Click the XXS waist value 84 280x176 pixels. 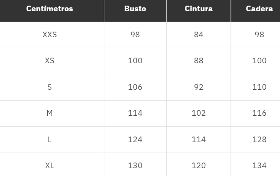198,35
